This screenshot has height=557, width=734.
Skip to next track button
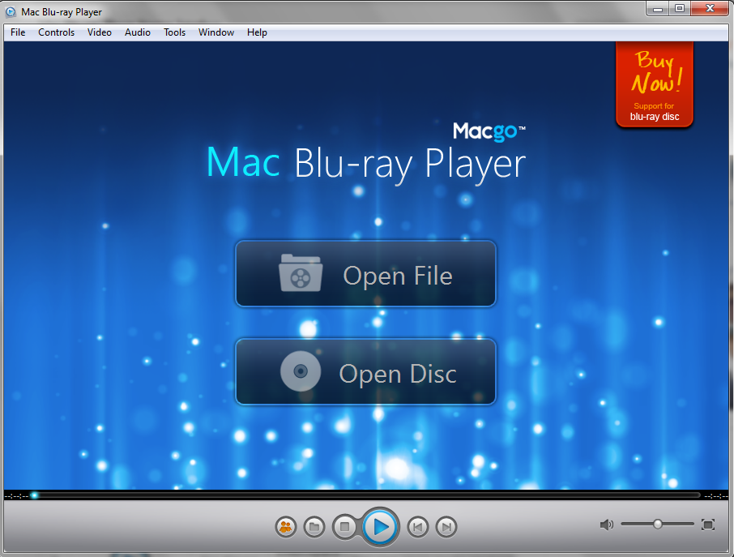446,527
